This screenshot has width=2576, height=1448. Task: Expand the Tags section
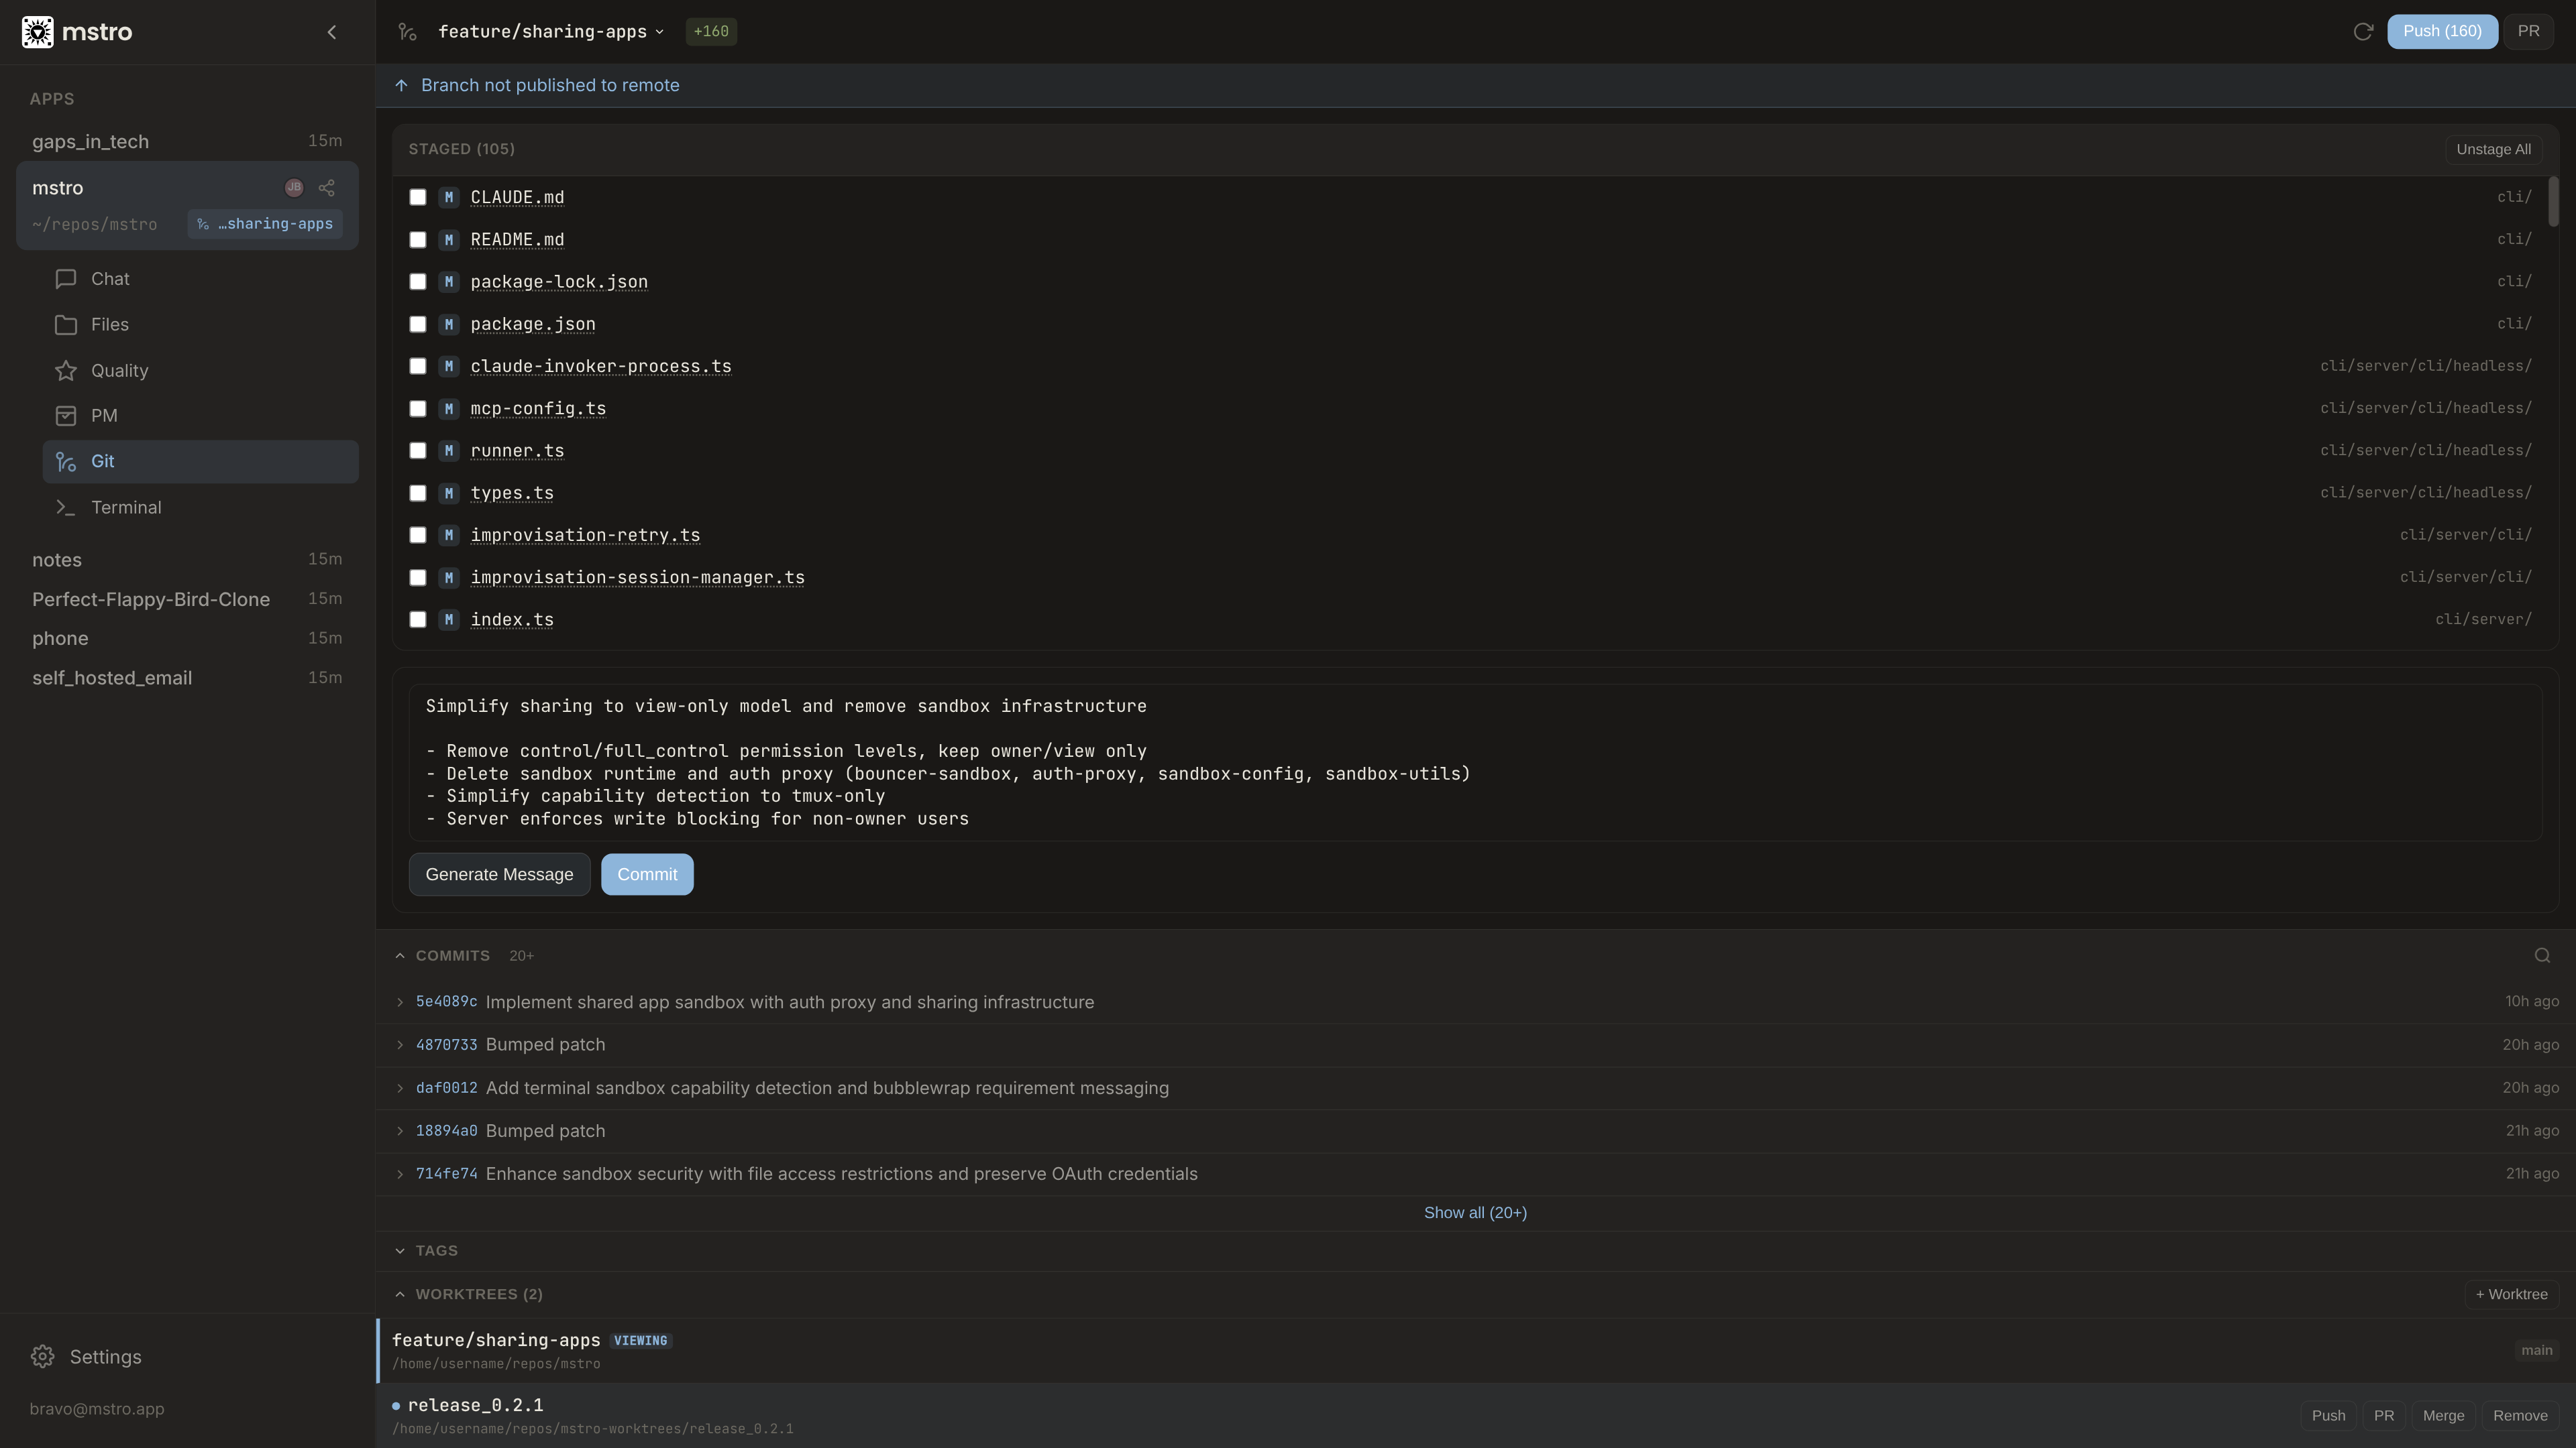(x=400, y=1251)
